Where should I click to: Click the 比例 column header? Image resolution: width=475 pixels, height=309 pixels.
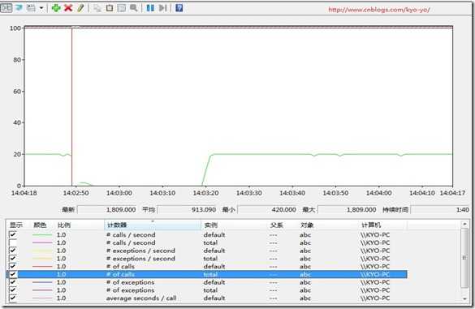click(64, 225)
